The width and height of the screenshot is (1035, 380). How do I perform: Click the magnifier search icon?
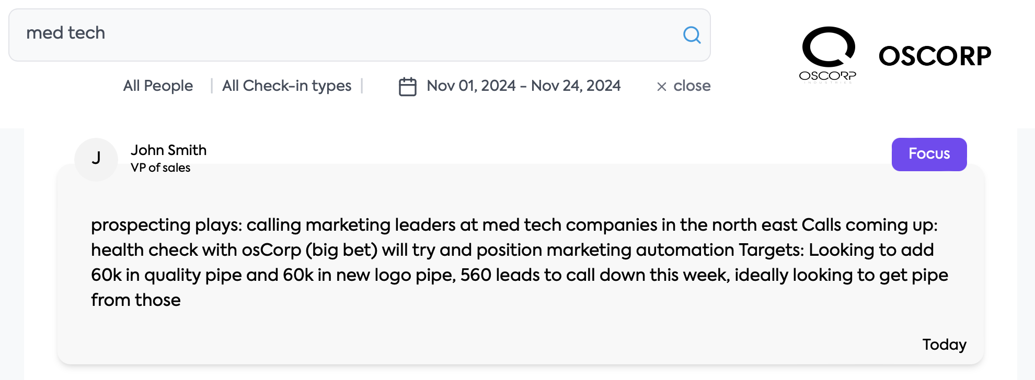692,35
